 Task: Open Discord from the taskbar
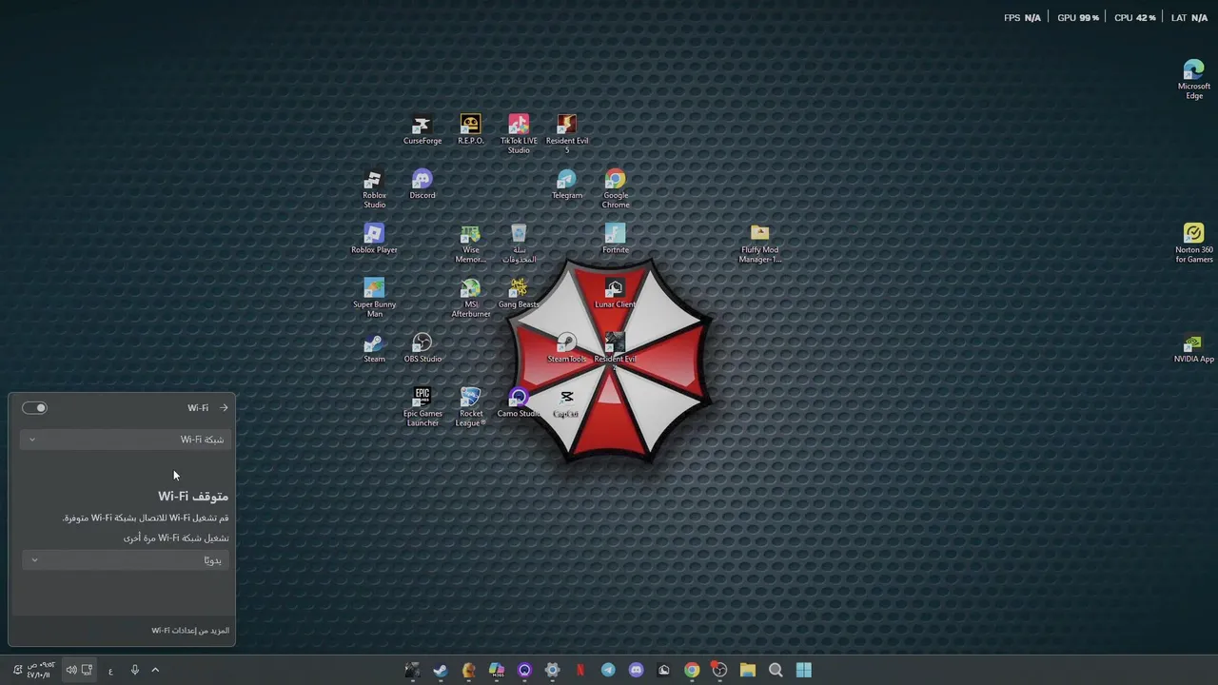click(636, 670)
